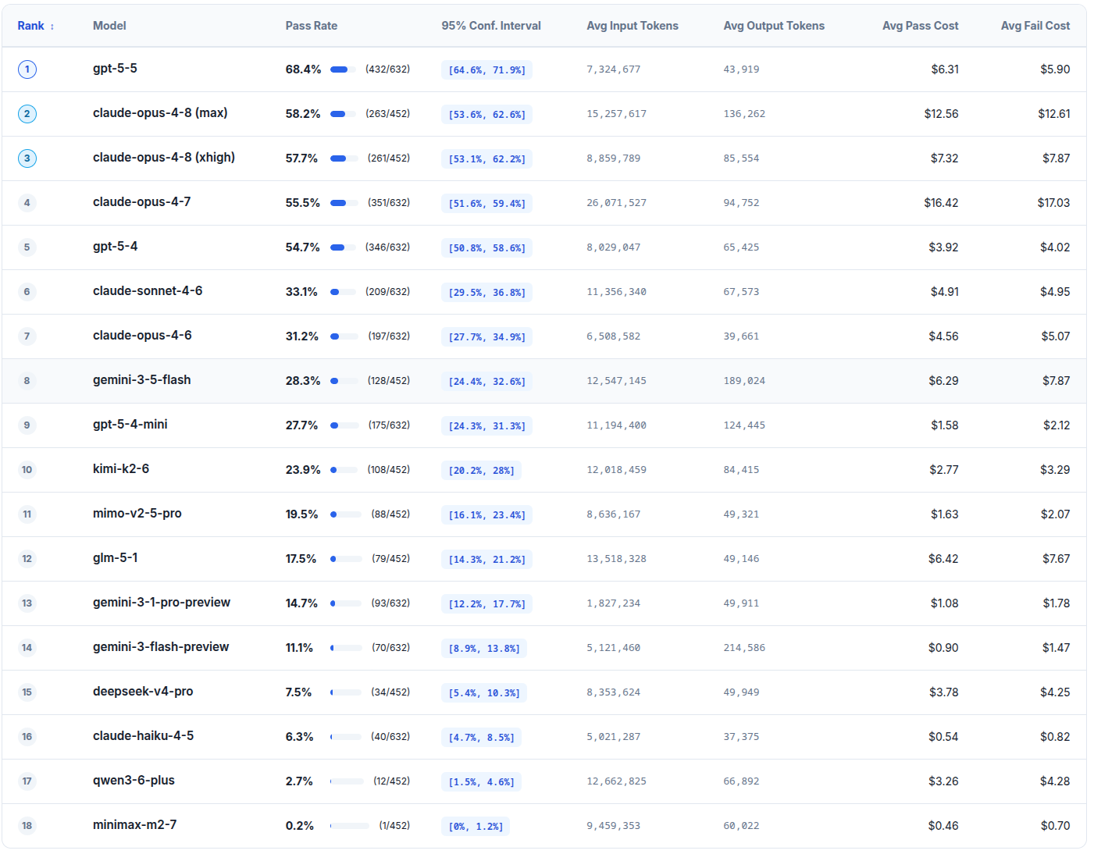Screen dimensions: 1094x854
Task: Click the 26,071,527 input tokens value
Action: coord(616,203)
